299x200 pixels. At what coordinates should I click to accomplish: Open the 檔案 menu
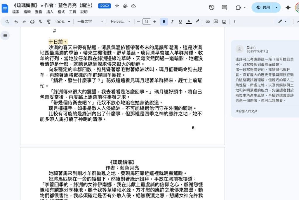pyautogui.click(x=16, y=12)
